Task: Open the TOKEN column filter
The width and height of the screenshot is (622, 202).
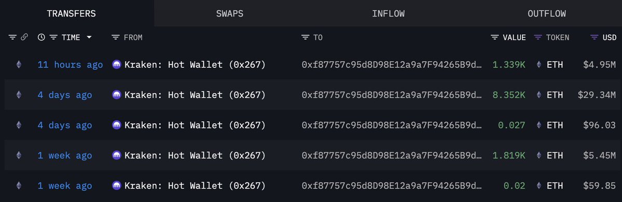Action: tap(538, 37)
